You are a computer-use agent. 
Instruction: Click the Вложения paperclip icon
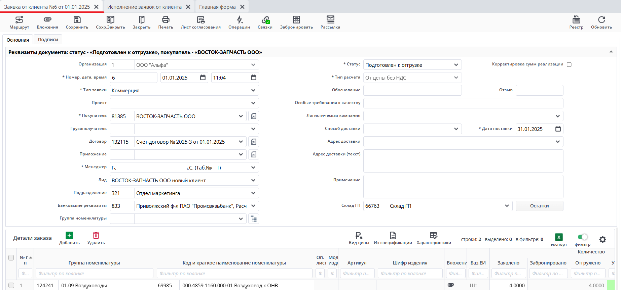47,22
